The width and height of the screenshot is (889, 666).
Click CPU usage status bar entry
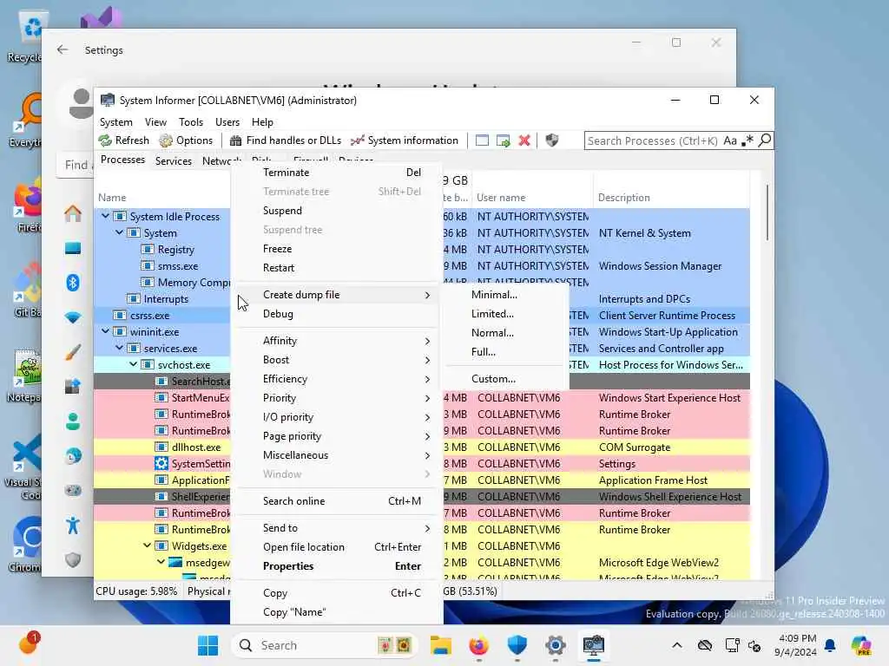coord(136,591)
